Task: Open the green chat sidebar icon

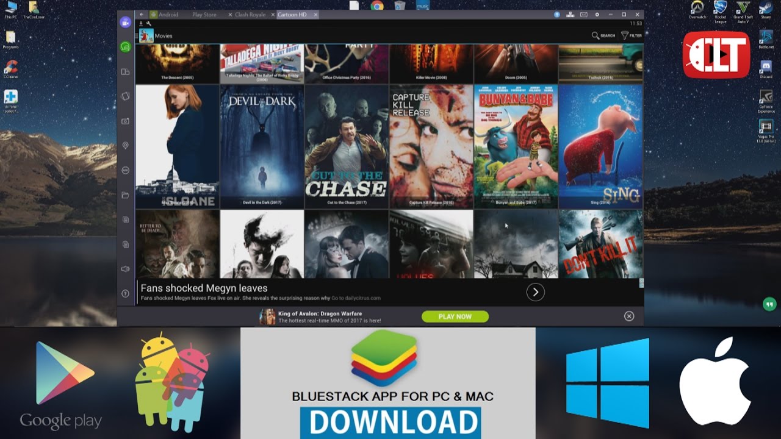Action: [125, 46]
